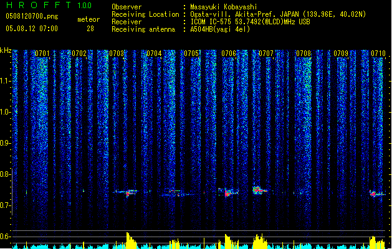
Task: Select the word meteor above the count
Action: click(88, 19)
